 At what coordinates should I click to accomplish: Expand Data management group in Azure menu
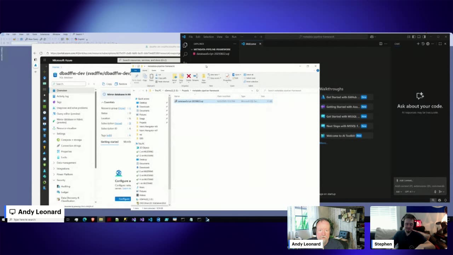click(54, 163)
